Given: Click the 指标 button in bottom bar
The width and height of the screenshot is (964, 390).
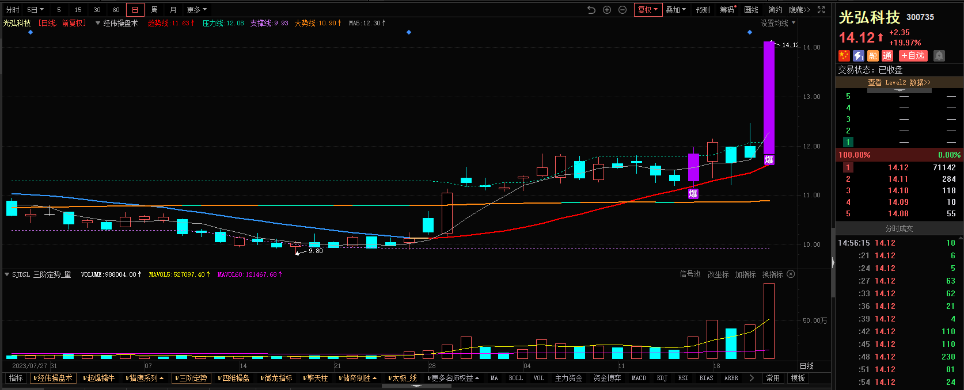Looking at the screenshot, I should (x=16, y=378).
